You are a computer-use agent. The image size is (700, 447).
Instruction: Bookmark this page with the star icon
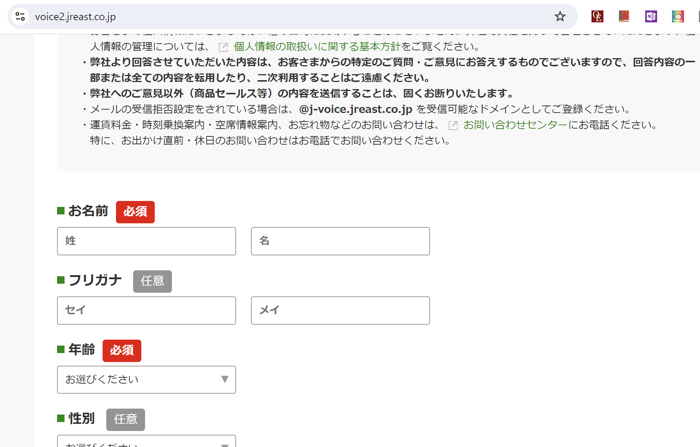pyautogui.click(x=560, y=16)
